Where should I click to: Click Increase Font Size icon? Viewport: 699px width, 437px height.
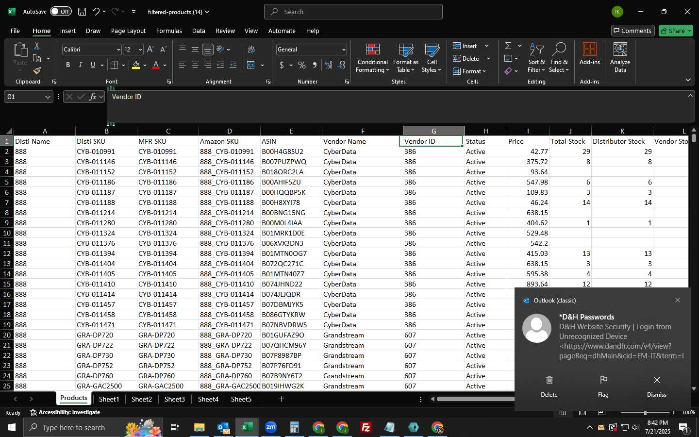(x=150, y=50)
